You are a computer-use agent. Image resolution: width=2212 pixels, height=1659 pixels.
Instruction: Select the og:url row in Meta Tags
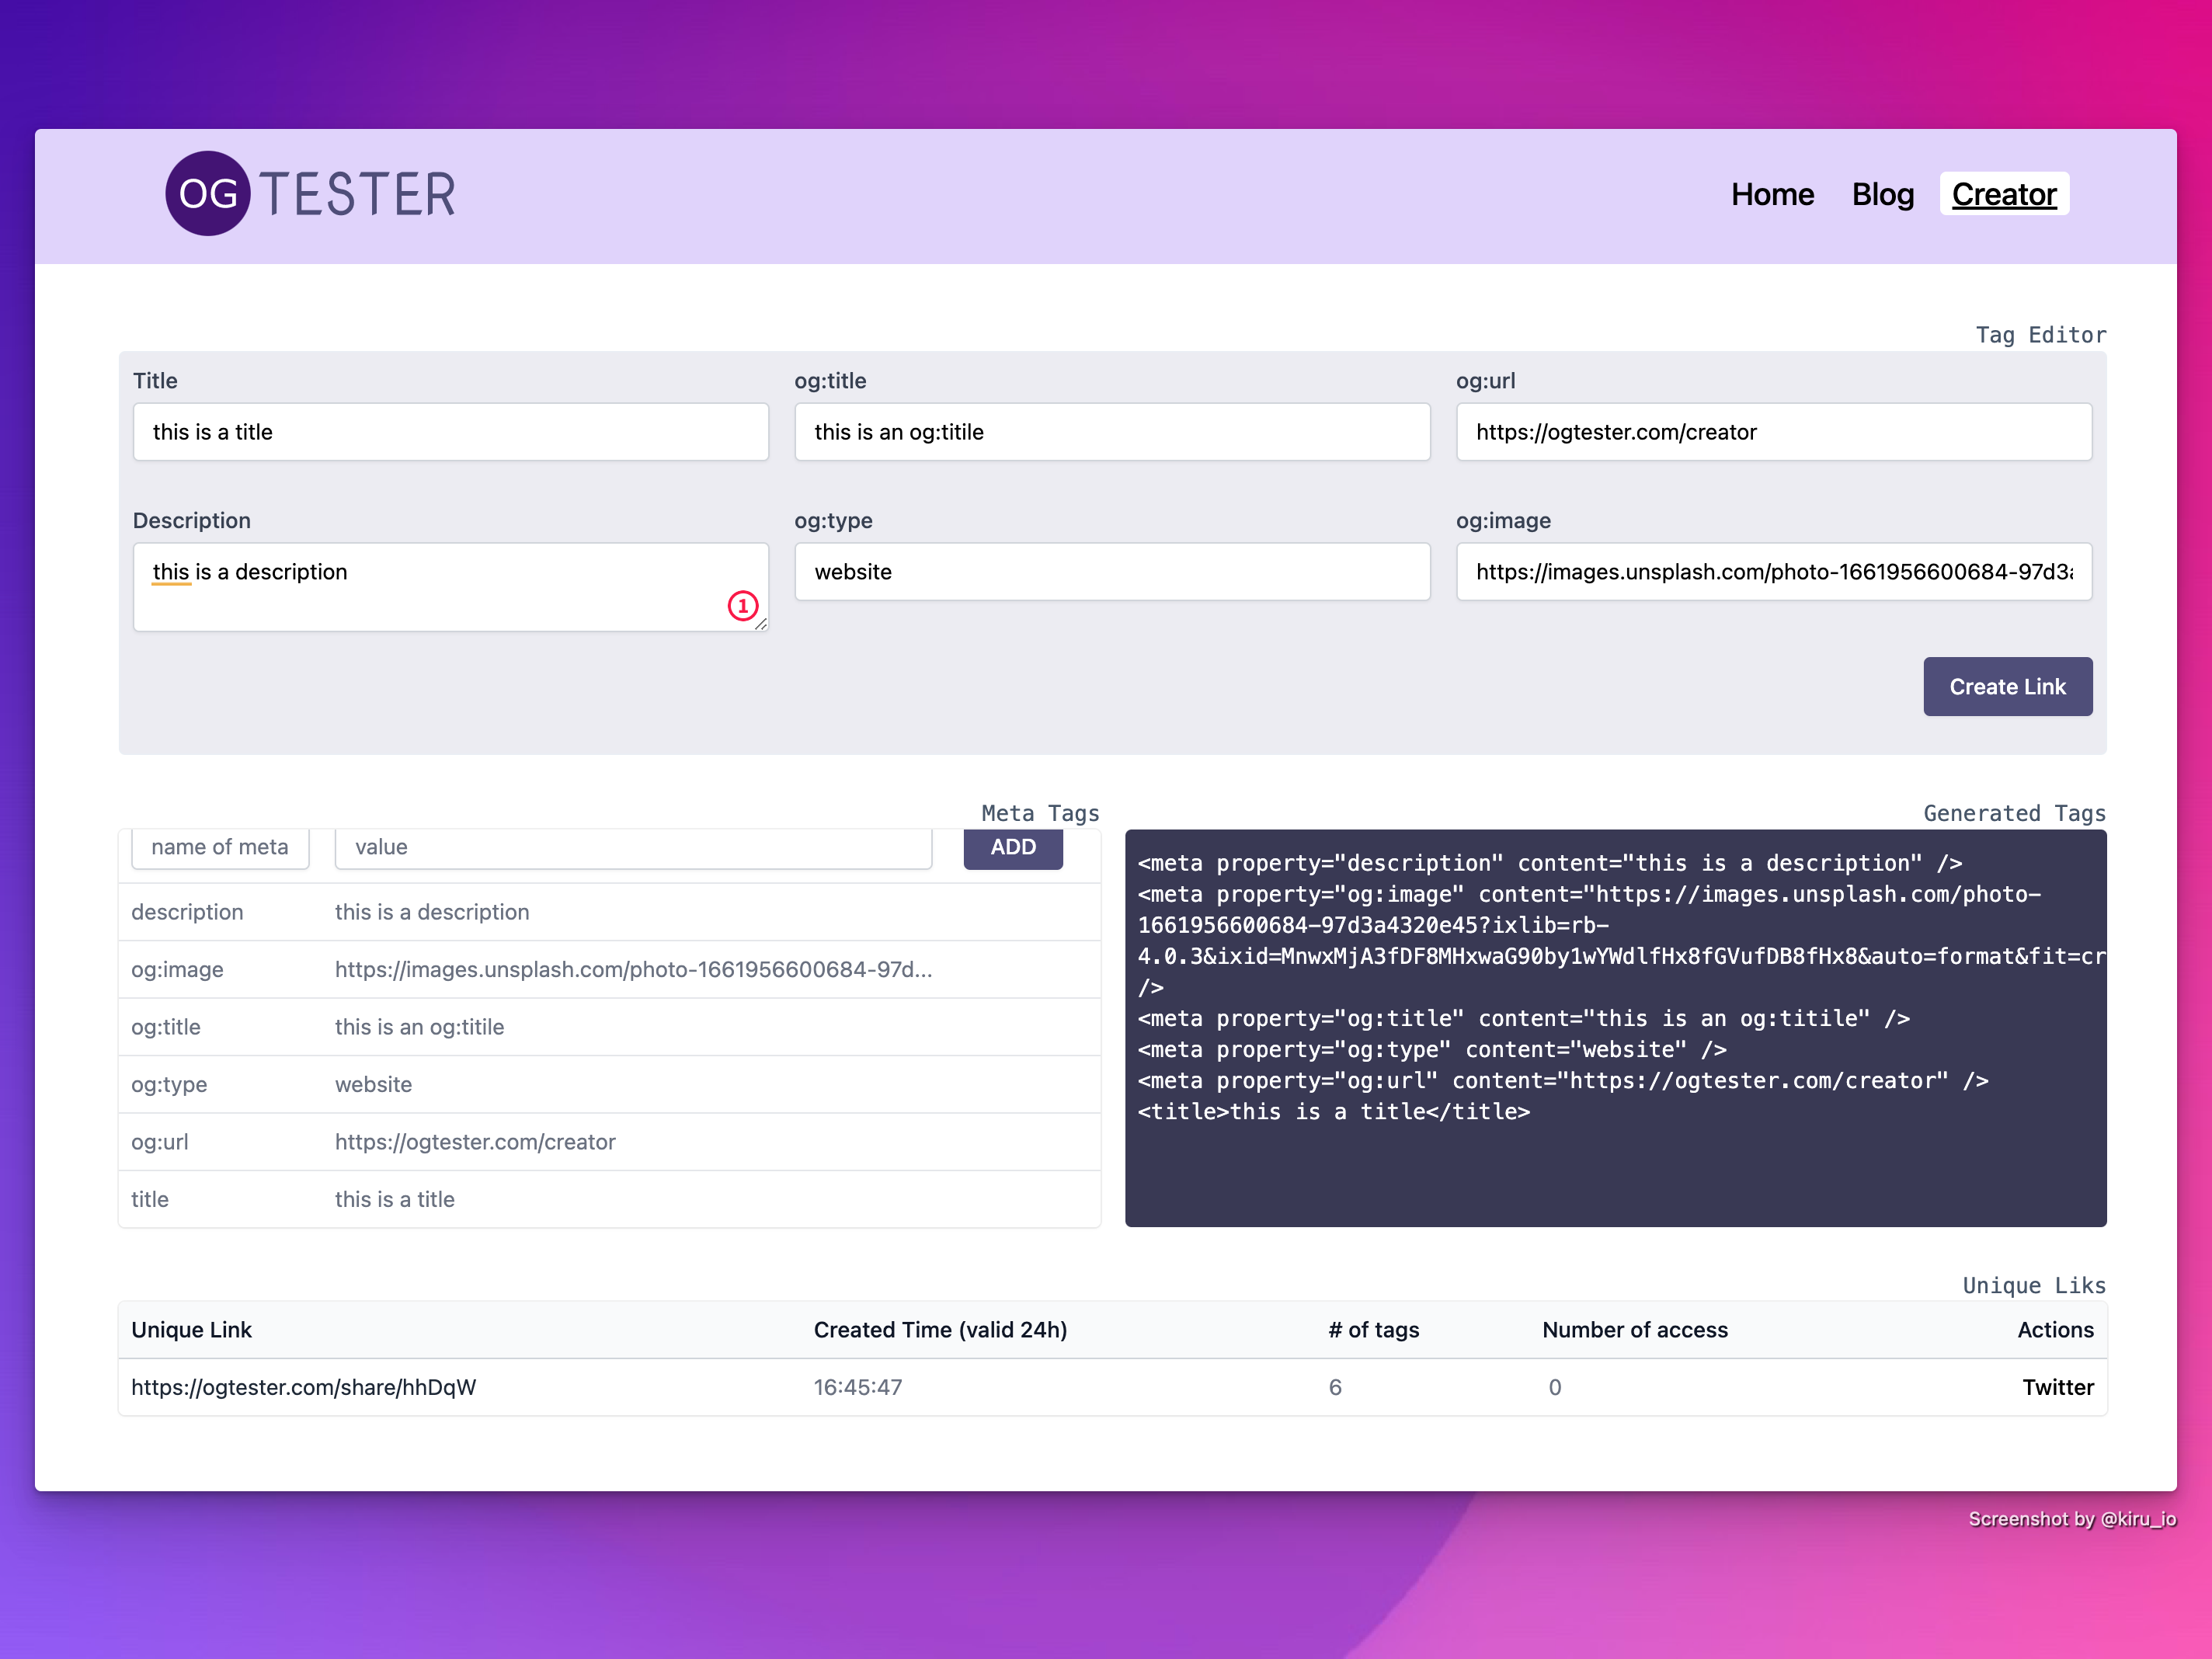pos(609,1142)
